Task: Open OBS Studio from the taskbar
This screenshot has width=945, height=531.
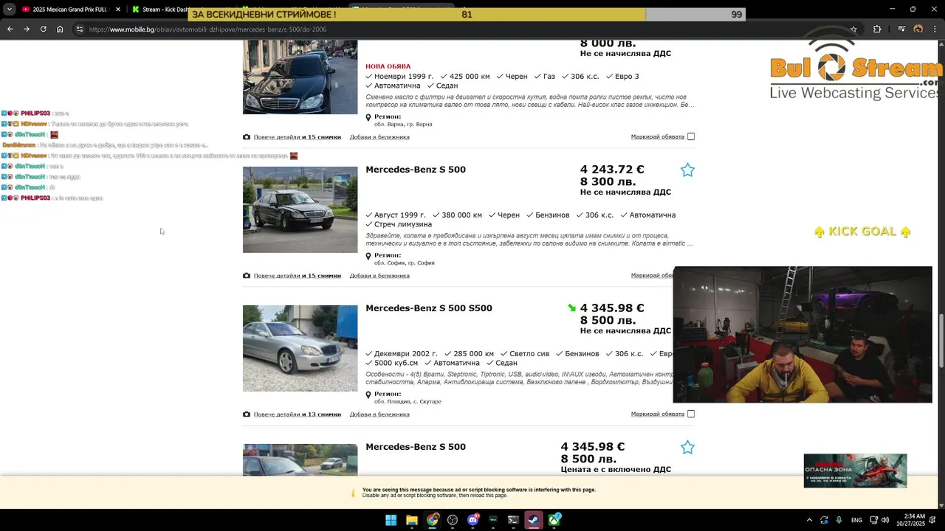Action: click(453, 520)
